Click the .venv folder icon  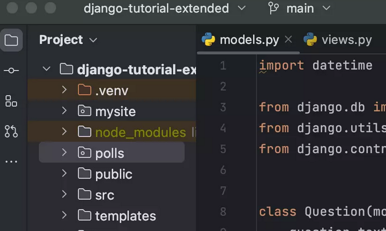click(x=85, y=90)
